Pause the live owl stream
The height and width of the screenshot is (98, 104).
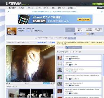(10, 83)
